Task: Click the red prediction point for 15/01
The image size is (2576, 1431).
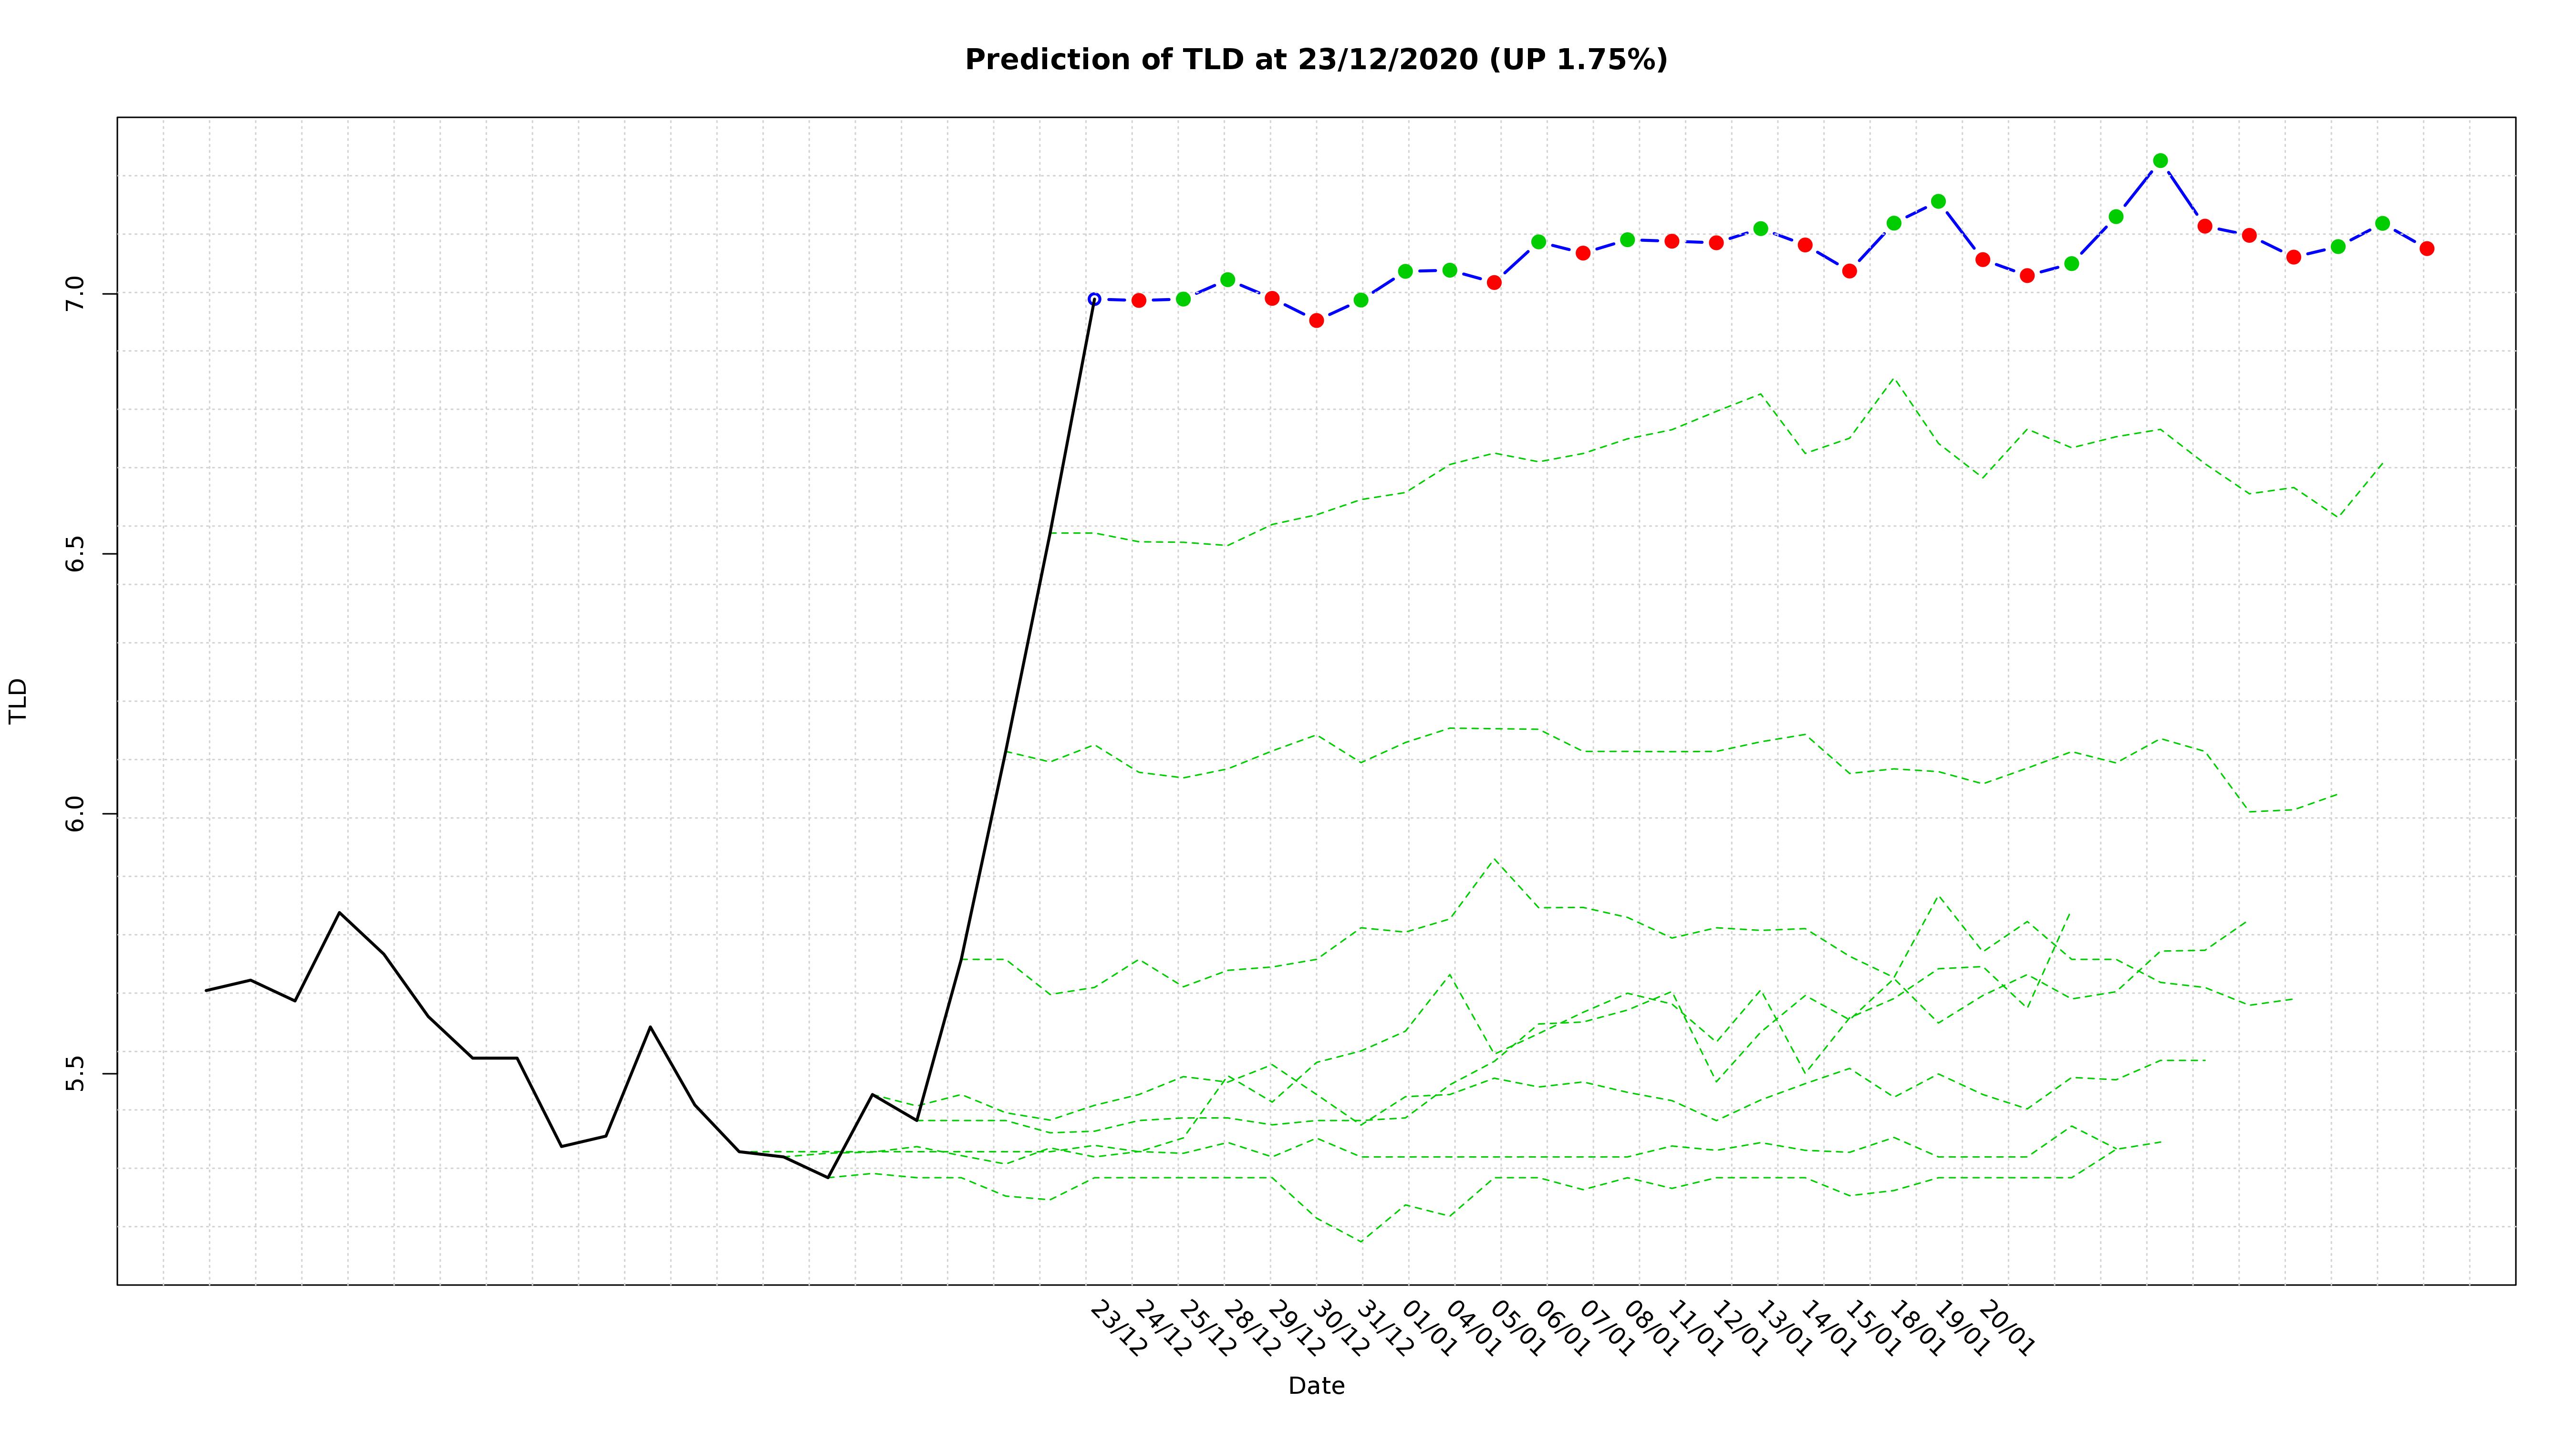Action: (1849, 271)
